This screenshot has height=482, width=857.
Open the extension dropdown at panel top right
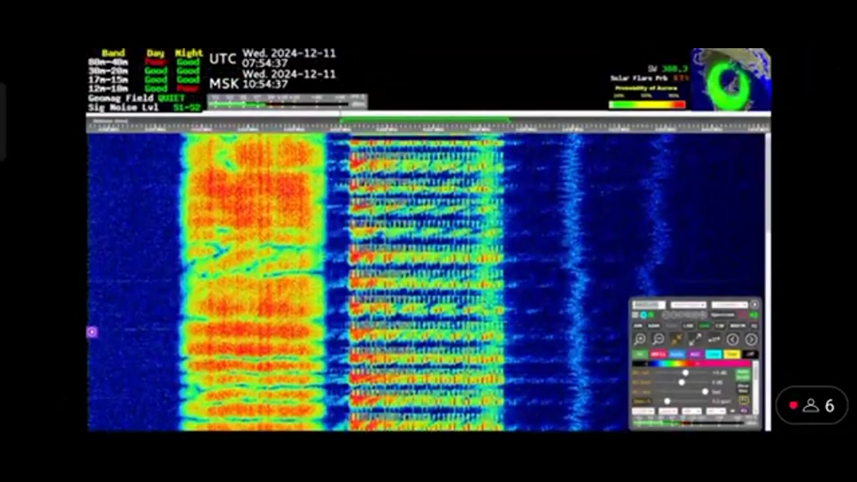(729, 305)
